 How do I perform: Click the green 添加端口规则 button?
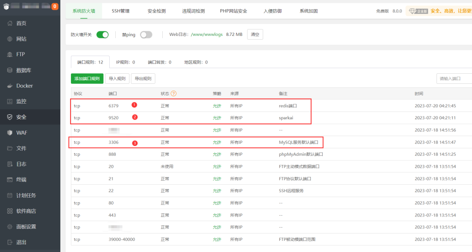click(87, 79)
